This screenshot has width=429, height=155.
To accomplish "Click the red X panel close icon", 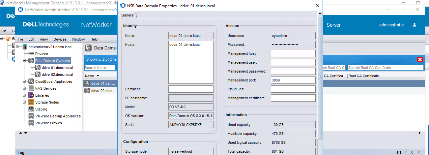I will pos(420,60).
